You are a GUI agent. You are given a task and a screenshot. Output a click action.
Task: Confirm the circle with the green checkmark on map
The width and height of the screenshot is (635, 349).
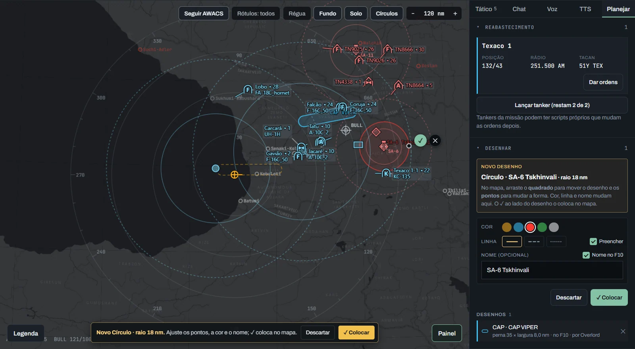pyautogui.click(x=420, y=140)
